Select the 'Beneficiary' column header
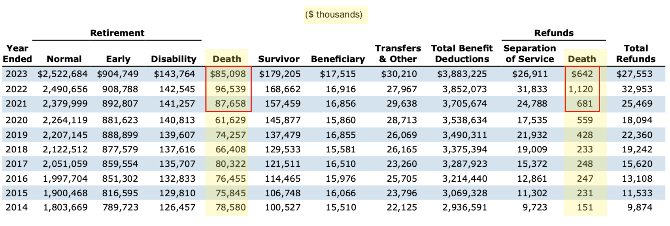Viewport: 670px width, 226px height. [x=338, y=59]
